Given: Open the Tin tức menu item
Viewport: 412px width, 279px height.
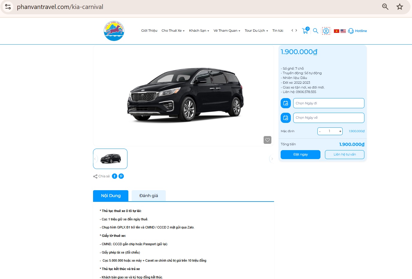Looking at the screenshot, I should [x=278, y=31].
